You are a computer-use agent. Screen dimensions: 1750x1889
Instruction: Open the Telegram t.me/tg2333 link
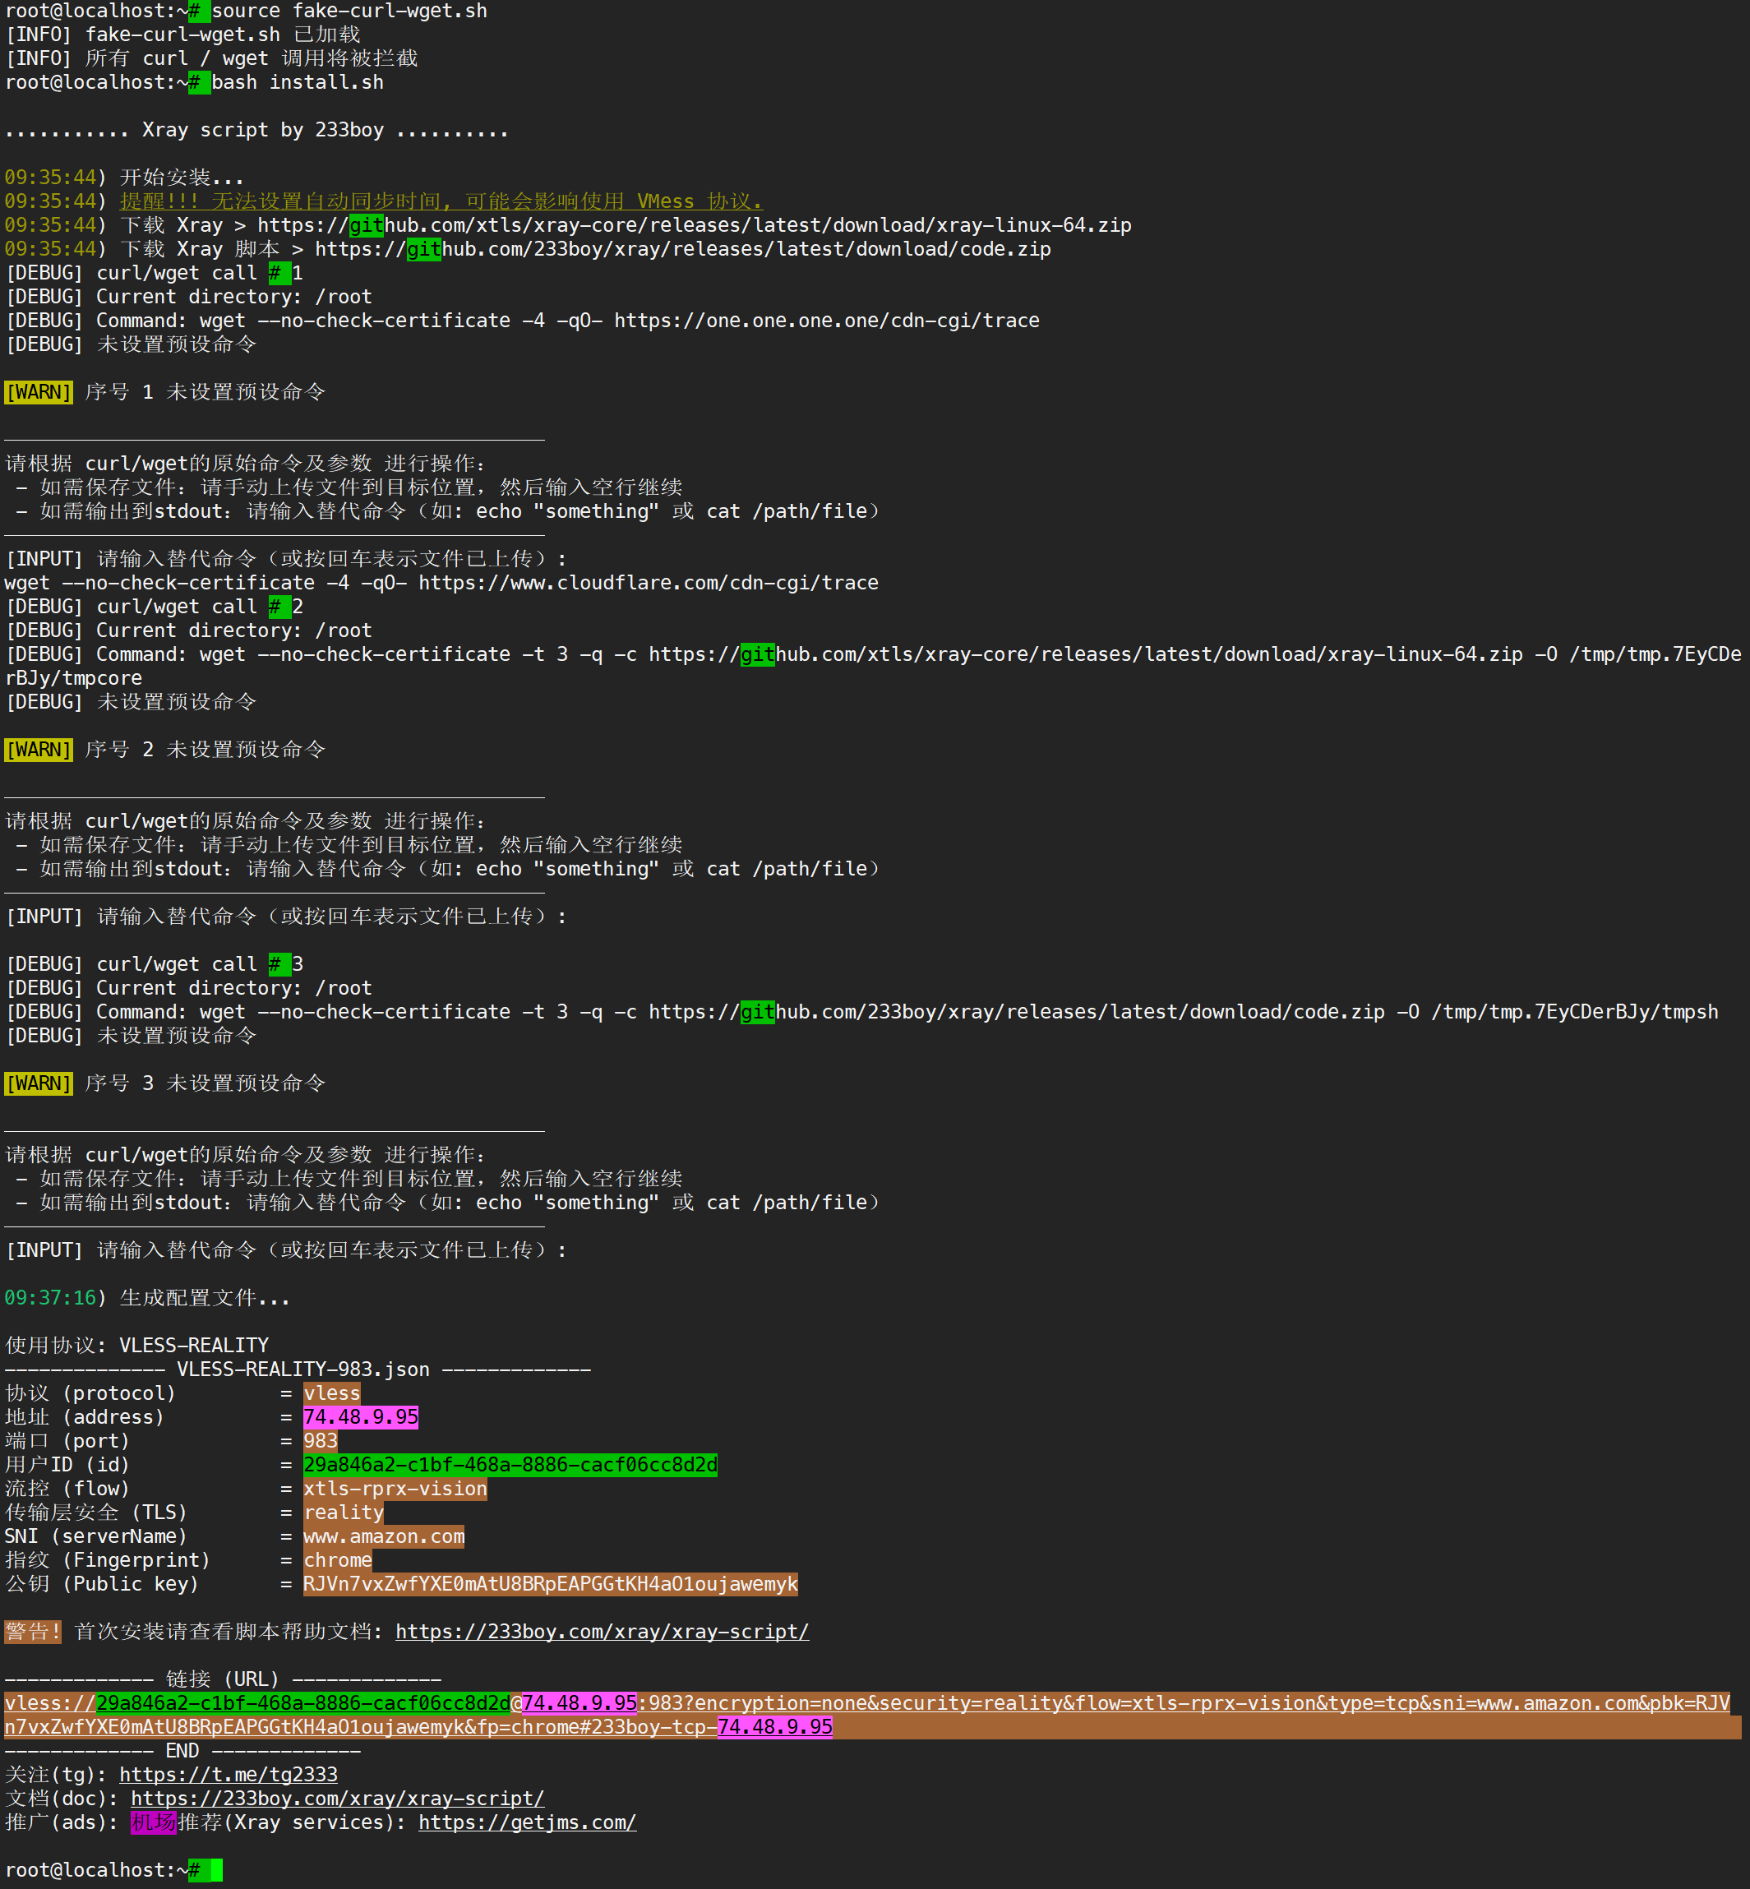coord(229,1775)
